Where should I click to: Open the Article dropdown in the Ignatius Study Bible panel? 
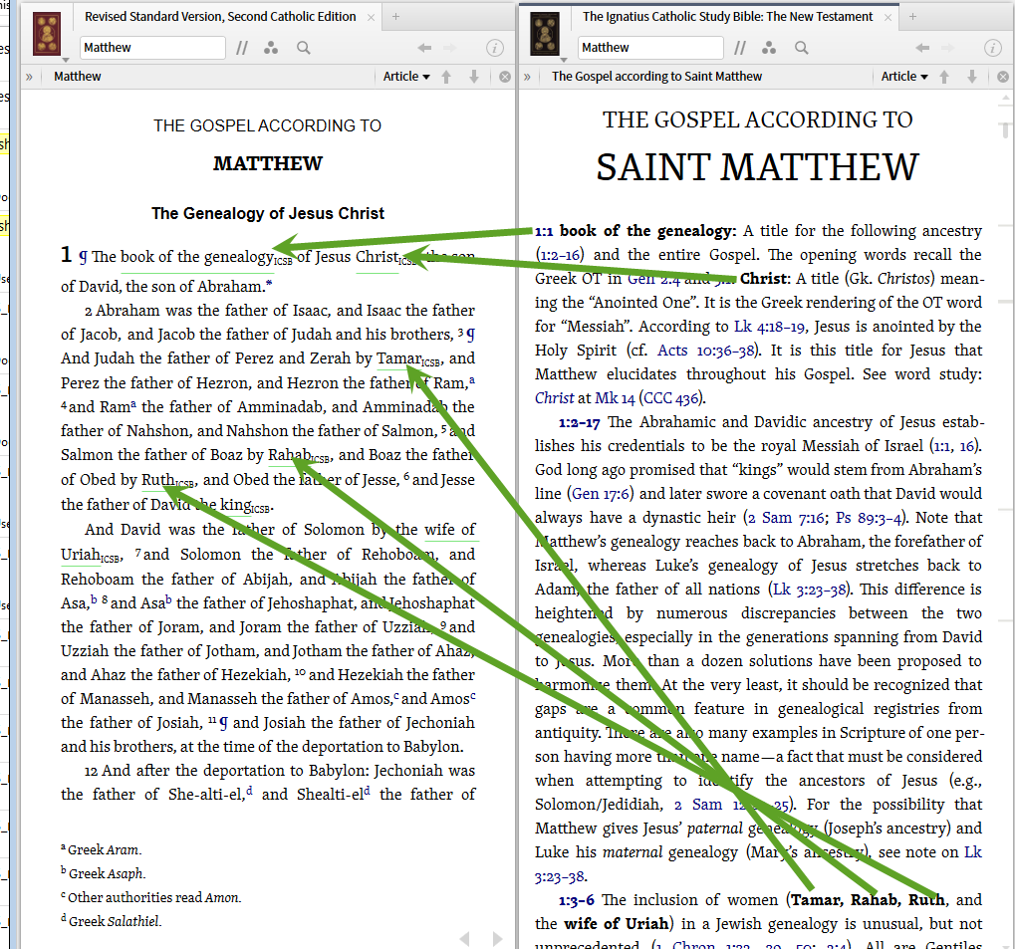(904, 77)
